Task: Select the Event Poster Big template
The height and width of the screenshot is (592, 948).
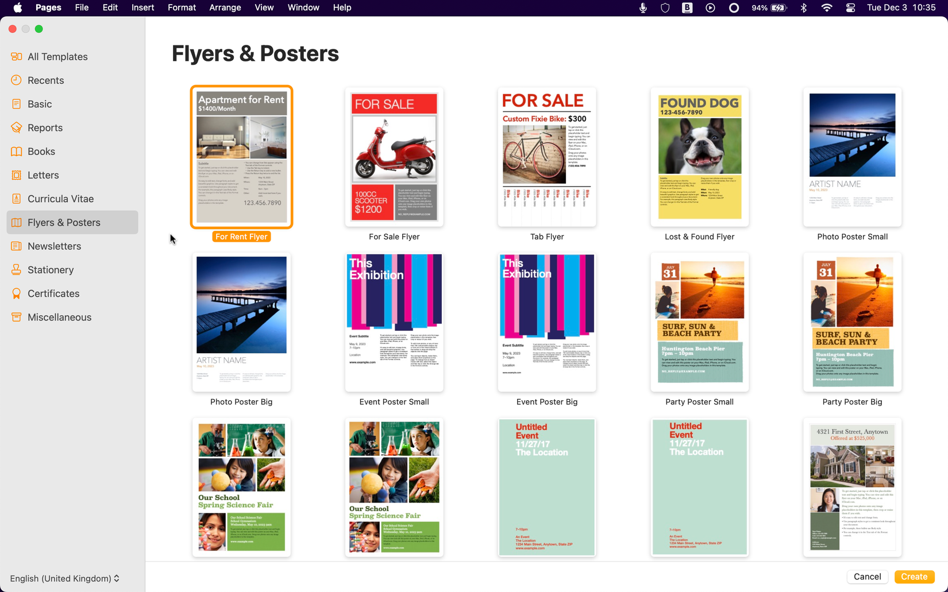Action: (x=547, y=322)
